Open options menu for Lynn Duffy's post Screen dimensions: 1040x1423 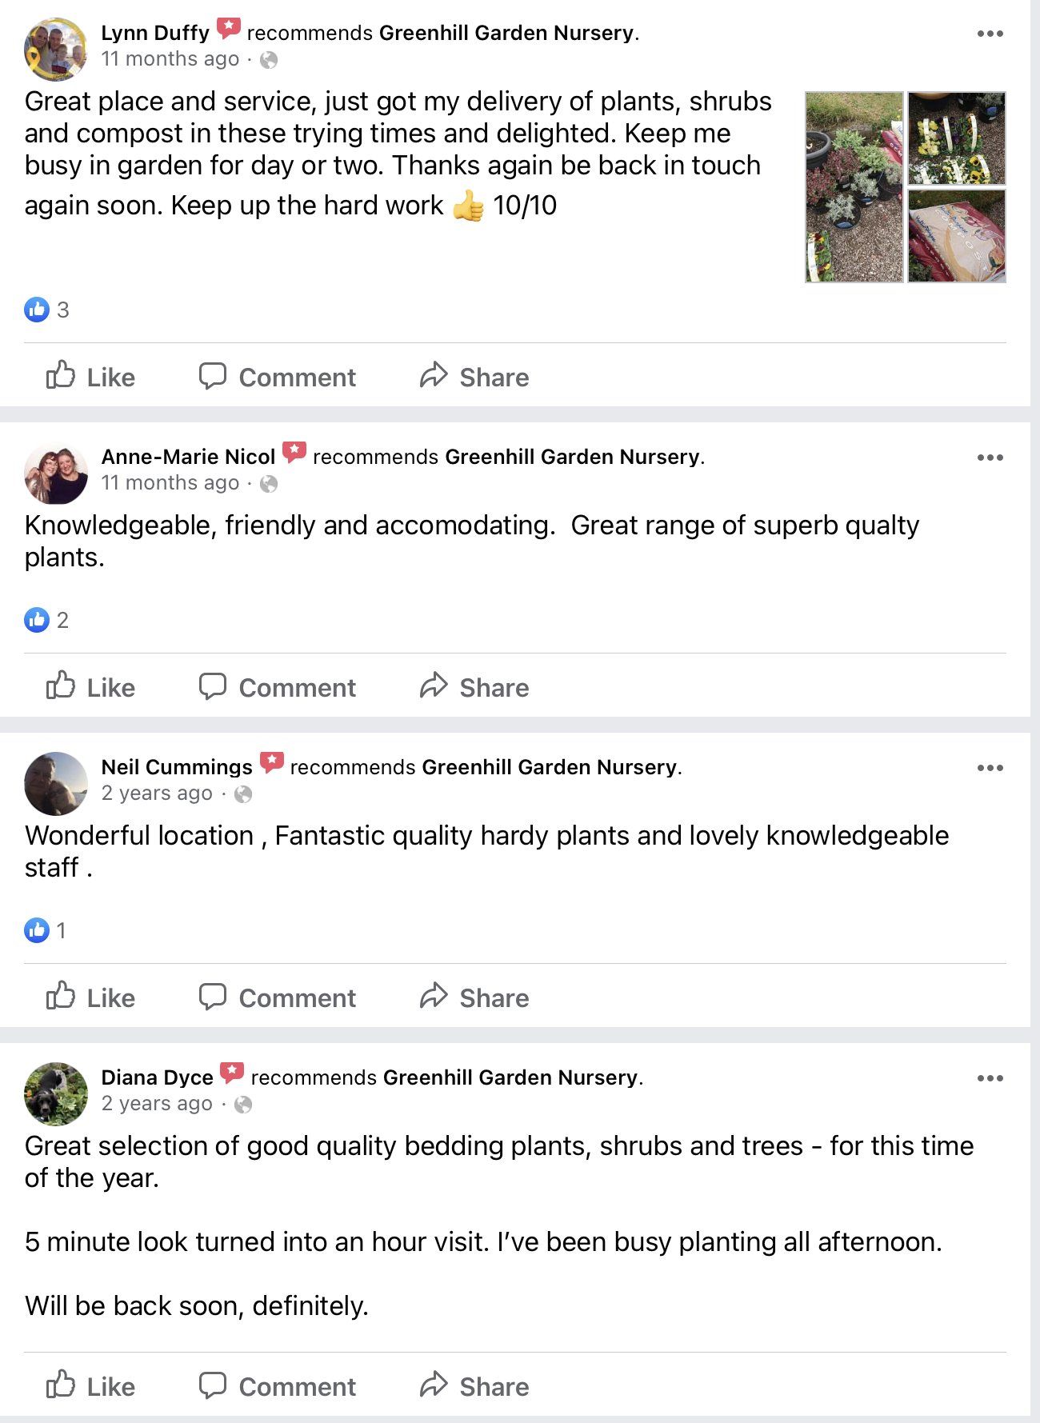tap(990, 34)
